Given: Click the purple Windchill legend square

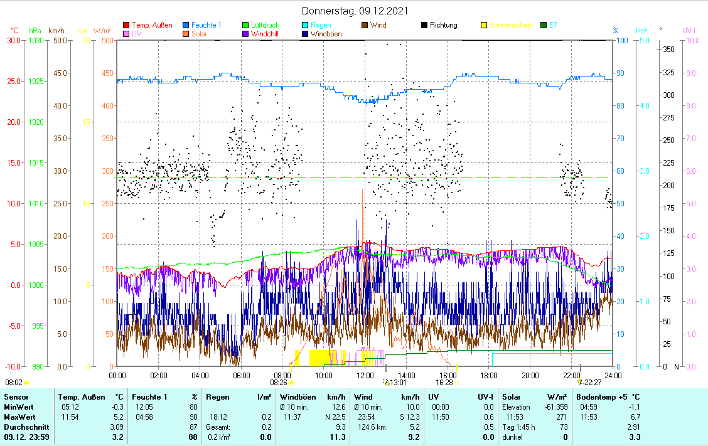Looking at the screenshot, I should tap(245, 34).
